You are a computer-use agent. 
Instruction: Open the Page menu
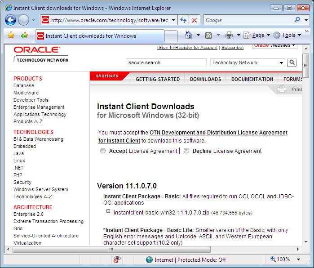[x=257, y=35]
